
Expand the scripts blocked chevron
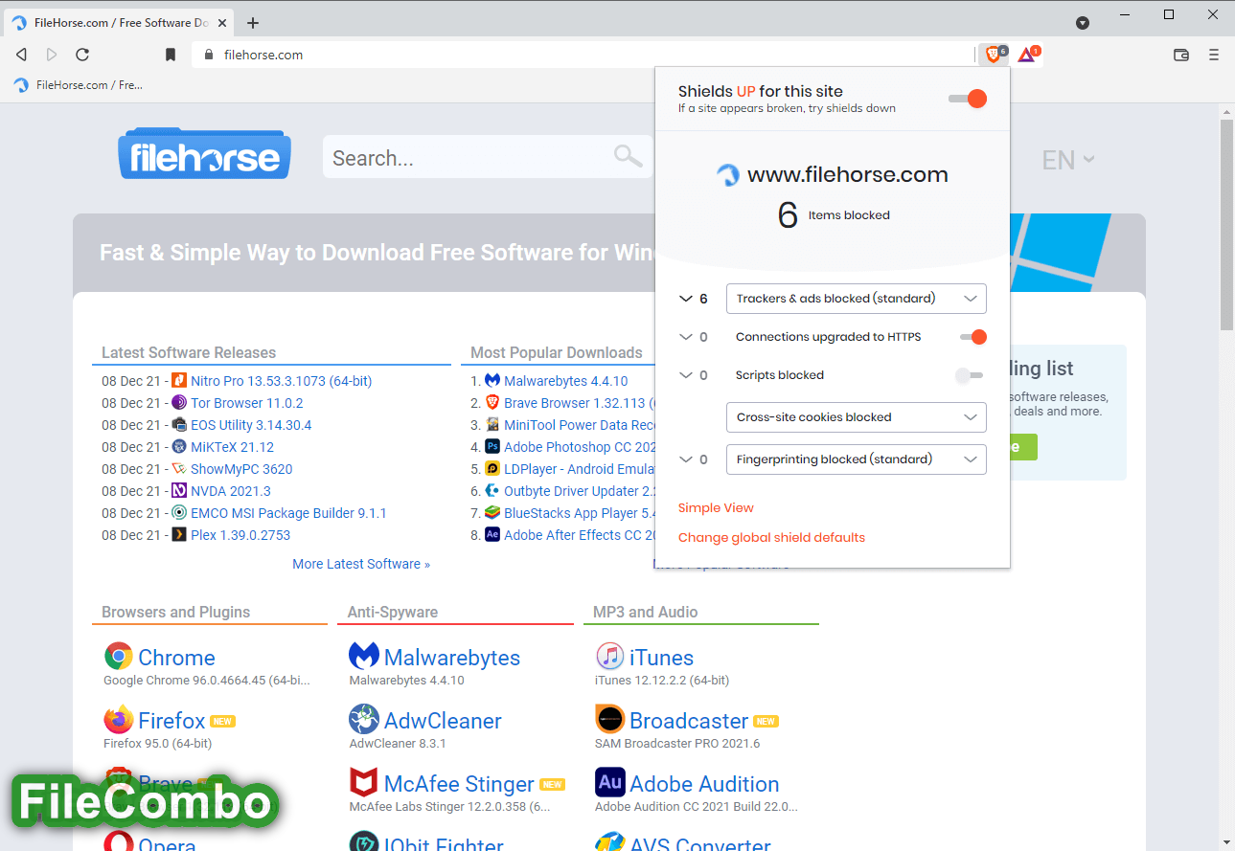[x=685, y=375]
